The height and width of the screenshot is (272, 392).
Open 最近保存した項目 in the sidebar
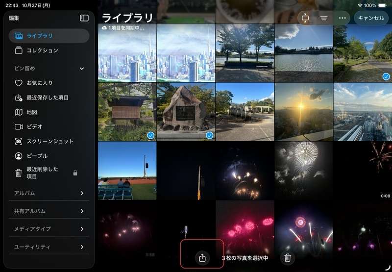pos(49,98)
